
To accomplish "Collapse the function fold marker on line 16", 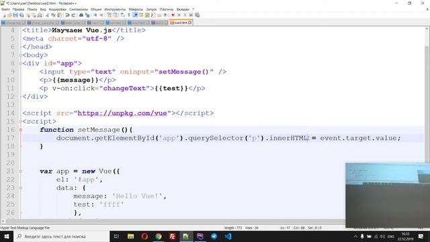I will point(21,130).
